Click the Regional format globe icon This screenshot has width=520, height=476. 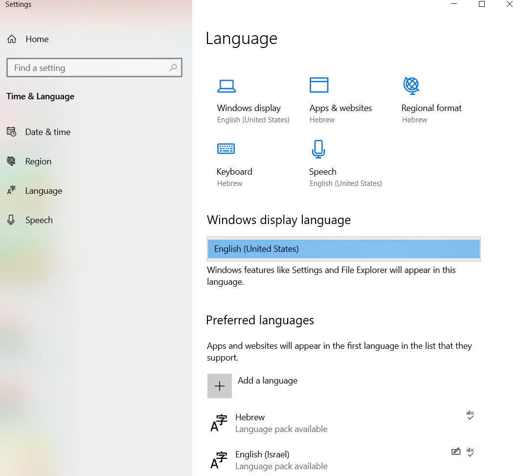pyautogui.click(x=411, y=86)
